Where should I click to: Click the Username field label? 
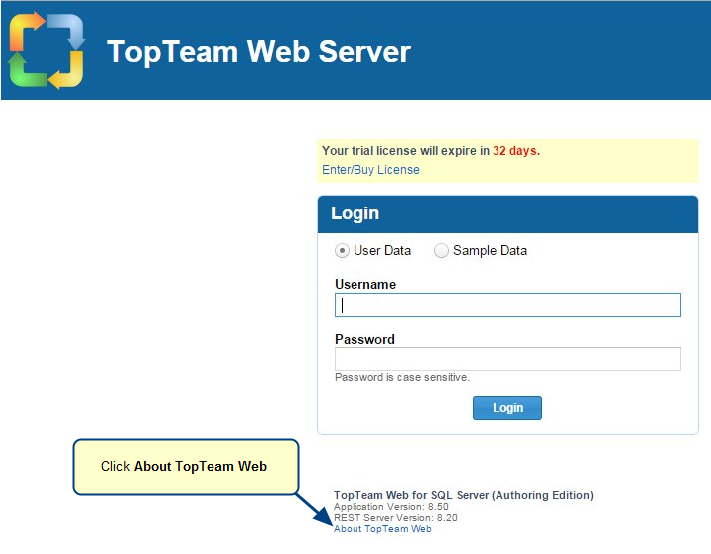pos(365,285)
